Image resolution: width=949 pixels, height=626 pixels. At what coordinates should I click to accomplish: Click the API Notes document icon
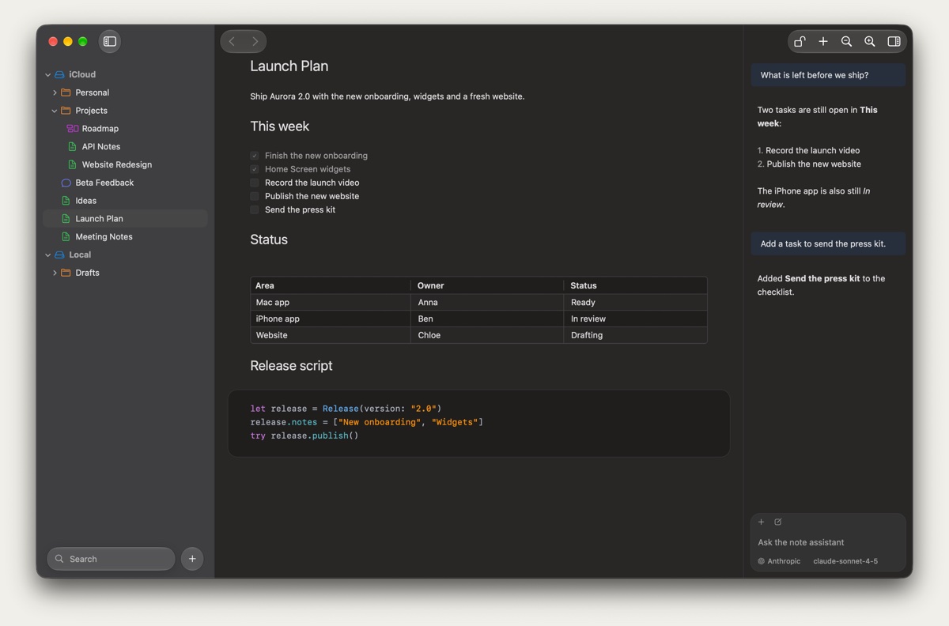(x=72, y=146)
